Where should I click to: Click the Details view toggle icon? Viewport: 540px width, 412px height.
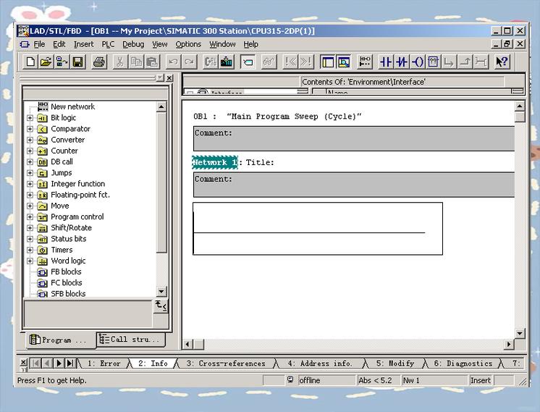(343, 62)
